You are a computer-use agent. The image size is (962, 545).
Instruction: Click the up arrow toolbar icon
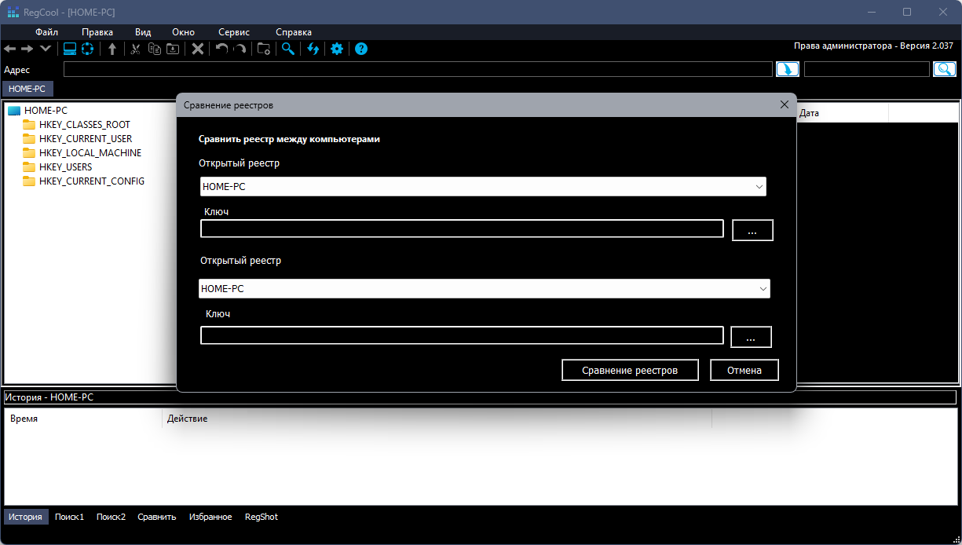pyautogui.click(x=112, y=49)
